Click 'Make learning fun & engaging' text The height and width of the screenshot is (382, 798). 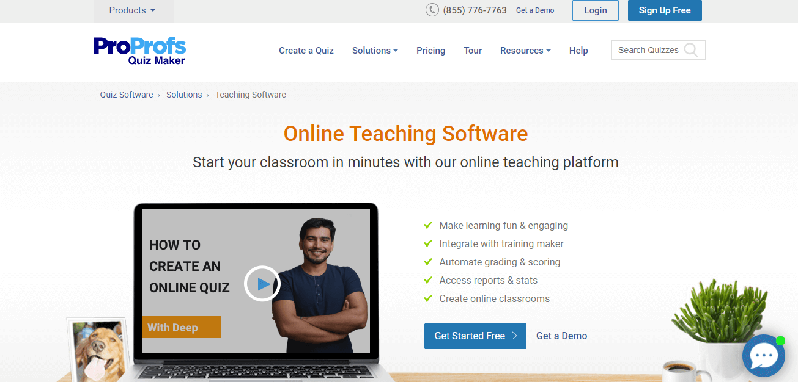[x=504, y=225]
